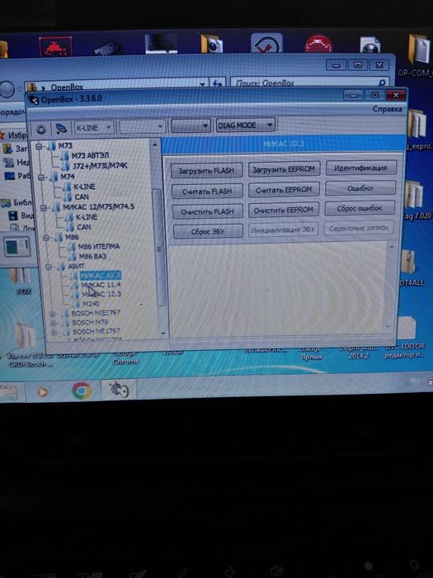Click the icon beside M240 tree item

pos(76,304)
